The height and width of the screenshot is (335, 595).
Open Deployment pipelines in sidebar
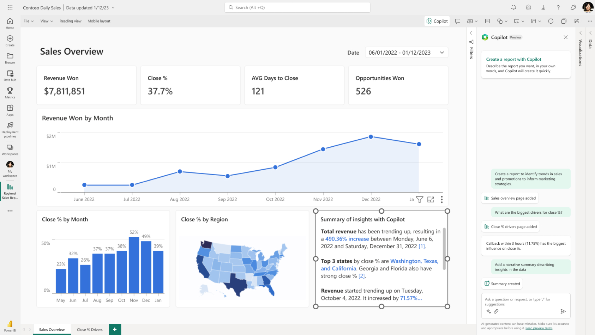click(x=10, y=129)
